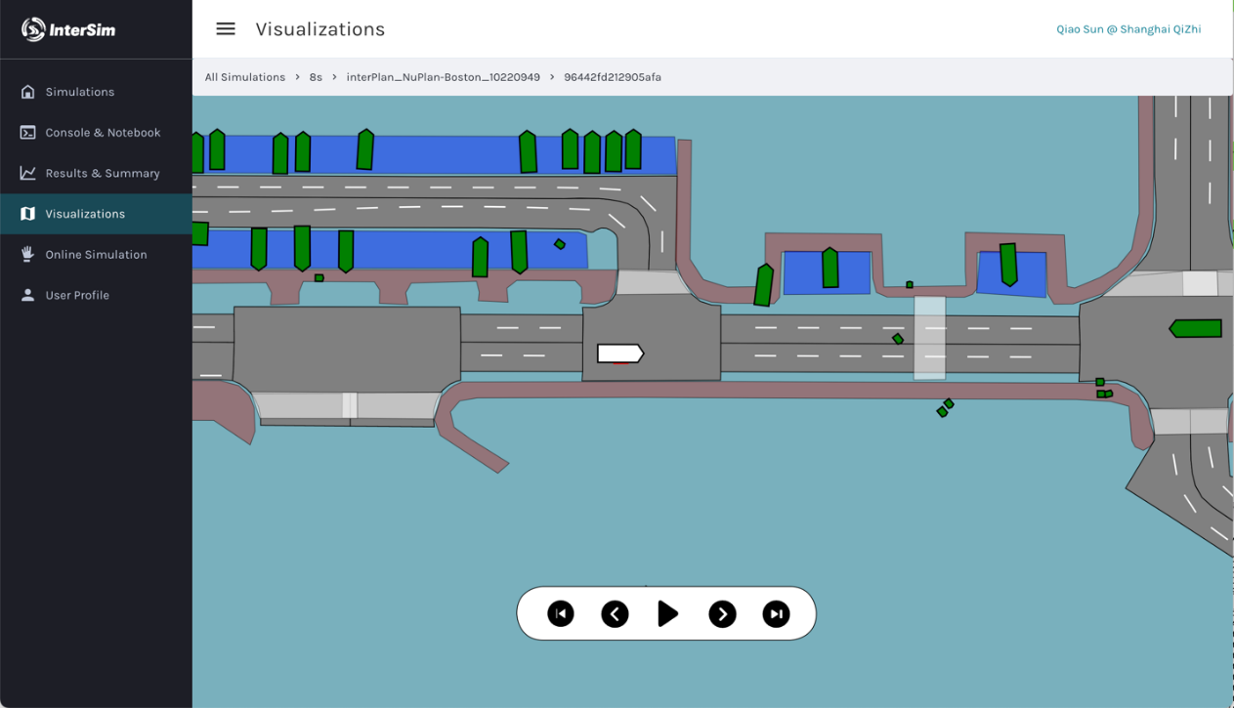Step forward one frame
The image size is (1234, 708).
[x=722, y=613]
